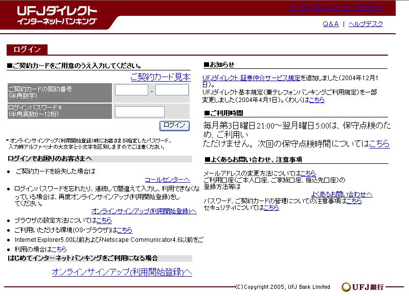Click the UFJ銀行 logo in footer
The image size is (409, 296).
(x=363, y=287)
